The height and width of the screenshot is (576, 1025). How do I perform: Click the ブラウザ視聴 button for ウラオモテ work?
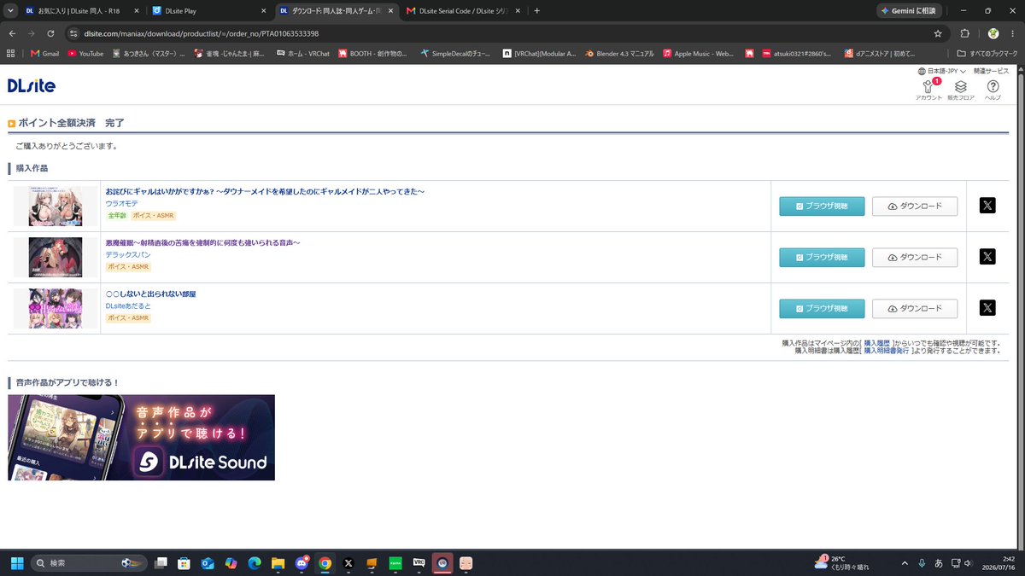pos(822,207)
